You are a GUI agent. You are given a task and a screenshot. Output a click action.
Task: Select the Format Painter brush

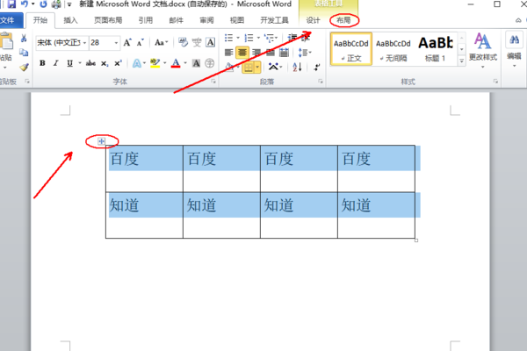point(24,67)
